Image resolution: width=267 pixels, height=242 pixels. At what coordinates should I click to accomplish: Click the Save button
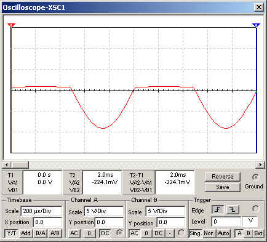(223, 187)
